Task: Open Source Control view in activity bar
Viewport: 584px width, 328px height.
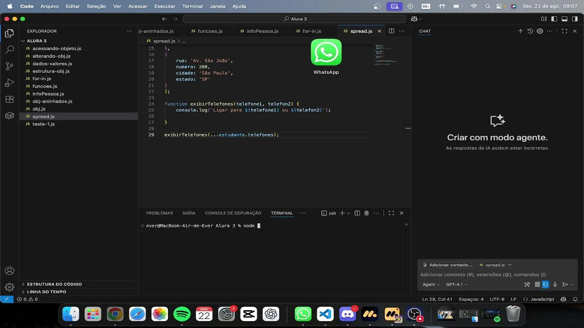Action: click(9, 66)
